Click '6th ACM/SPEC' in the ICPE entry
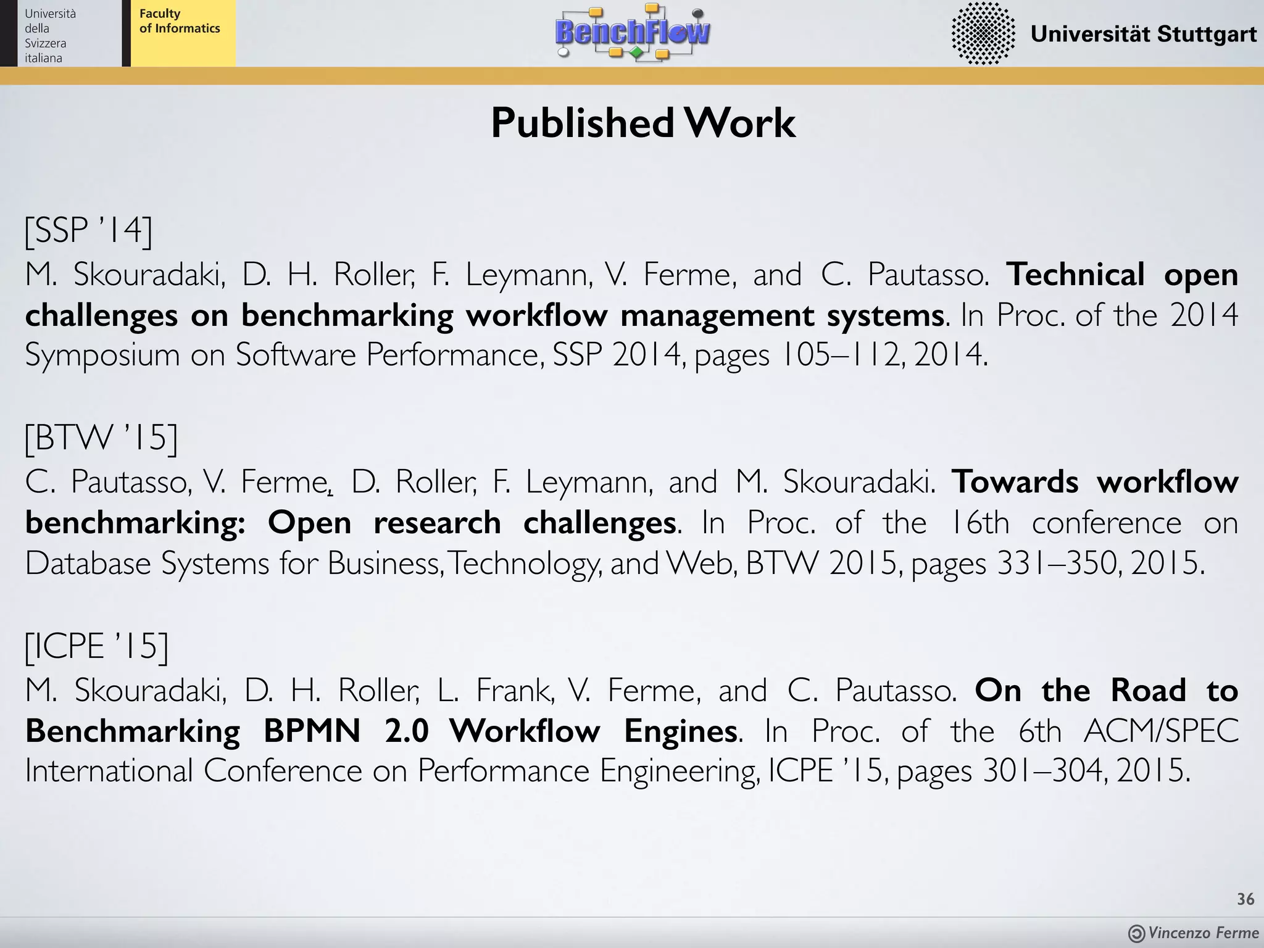1264x948 pixels. pos(1128,732)
